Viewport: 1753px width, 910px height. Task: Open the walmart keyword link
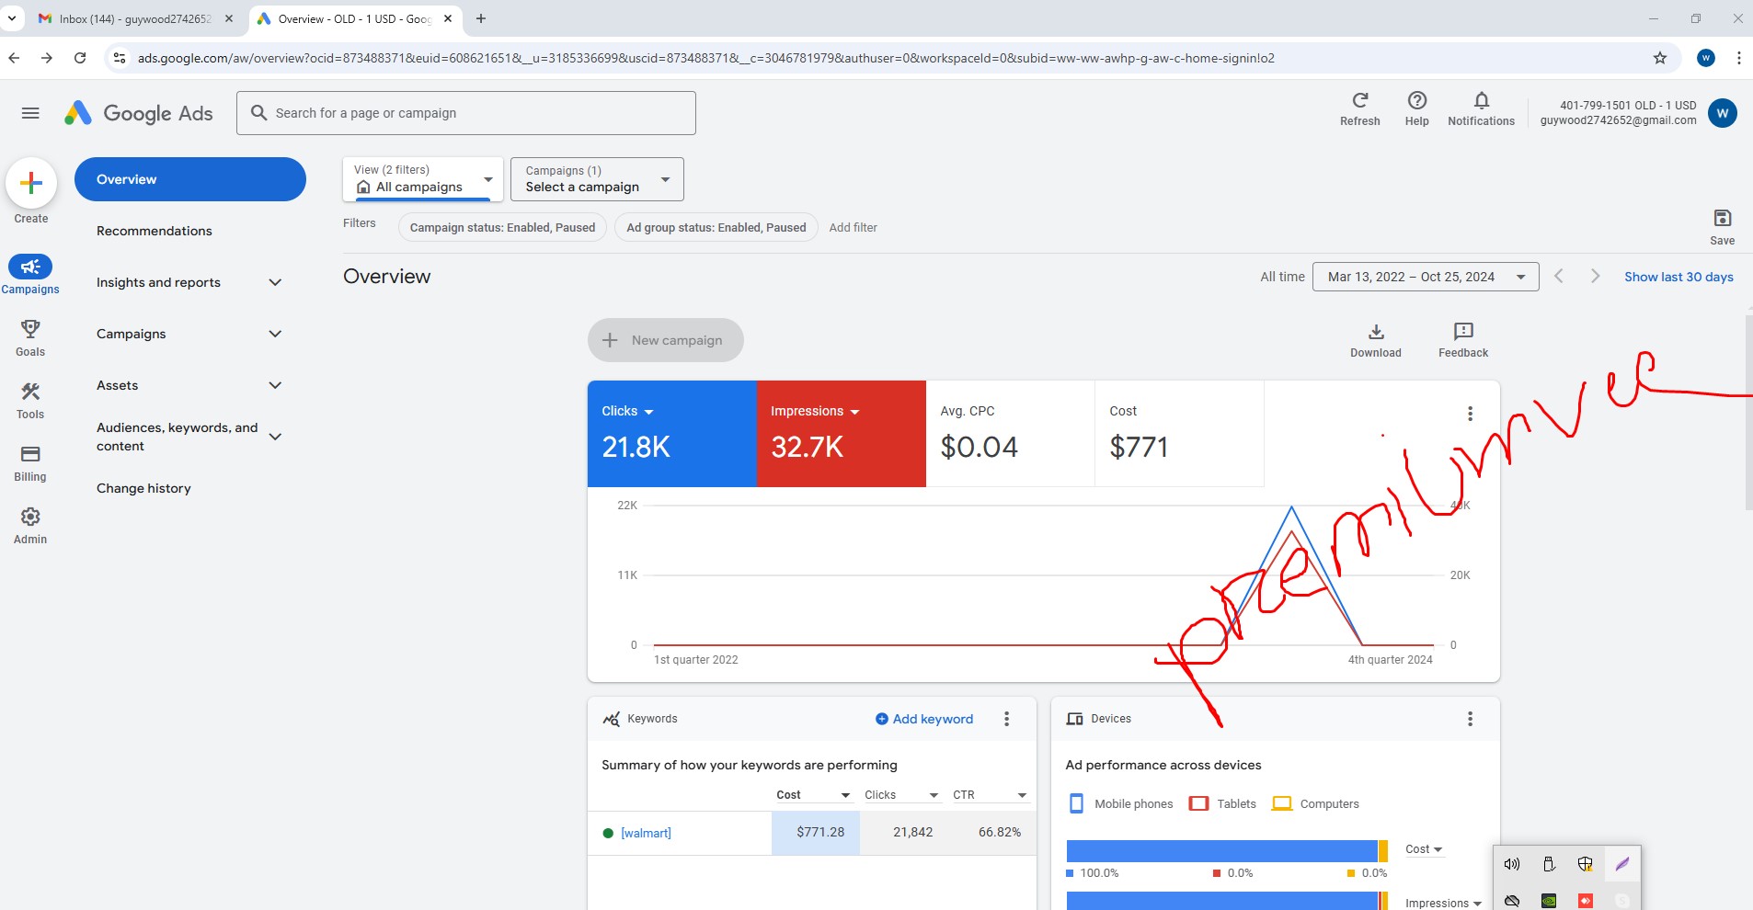click(x=647, y=833)
